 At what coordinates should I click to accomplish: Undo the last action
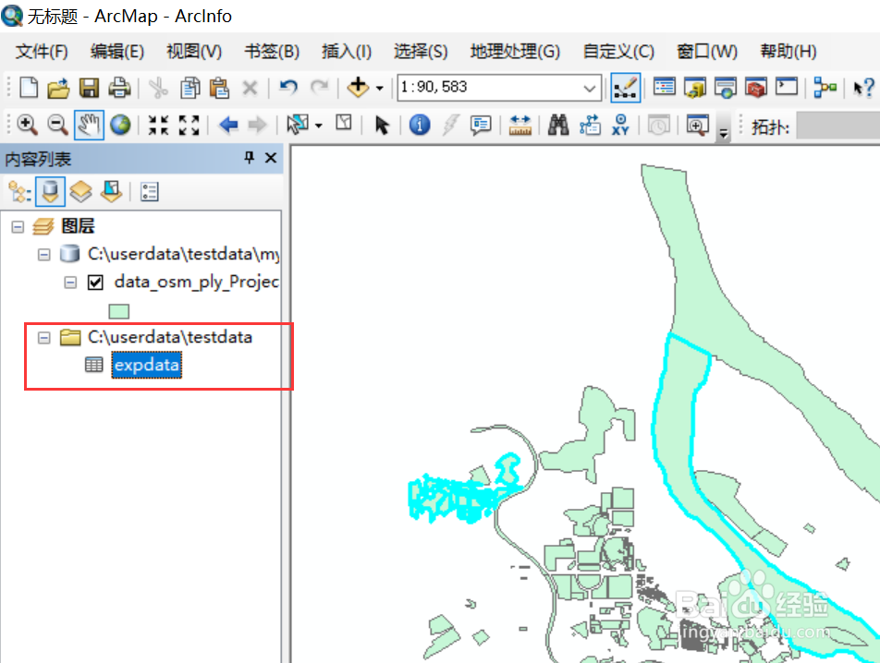click(288, 88)
